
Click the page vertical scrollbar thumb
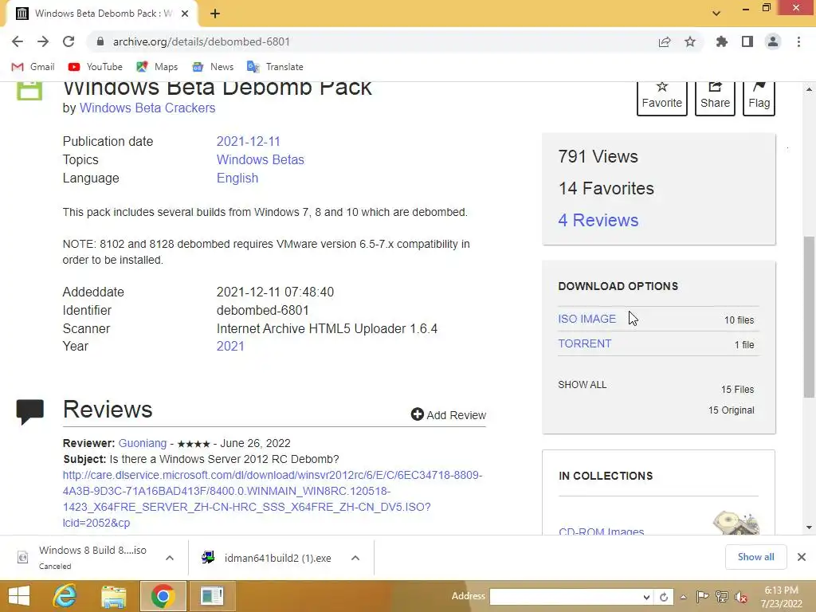click(809, 317)
